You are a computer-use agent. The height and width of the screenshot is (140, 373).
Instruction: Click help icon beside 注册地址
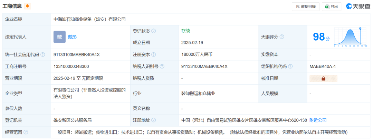click(x=154, y=120)
